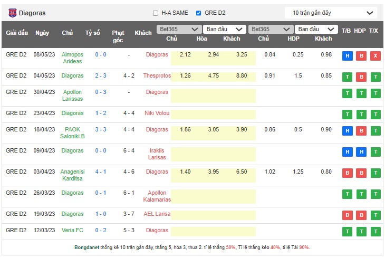Viewport: 385px width, 257px height.
Task: Click red X badge in Almopos Arideas row
Action: 375,56
